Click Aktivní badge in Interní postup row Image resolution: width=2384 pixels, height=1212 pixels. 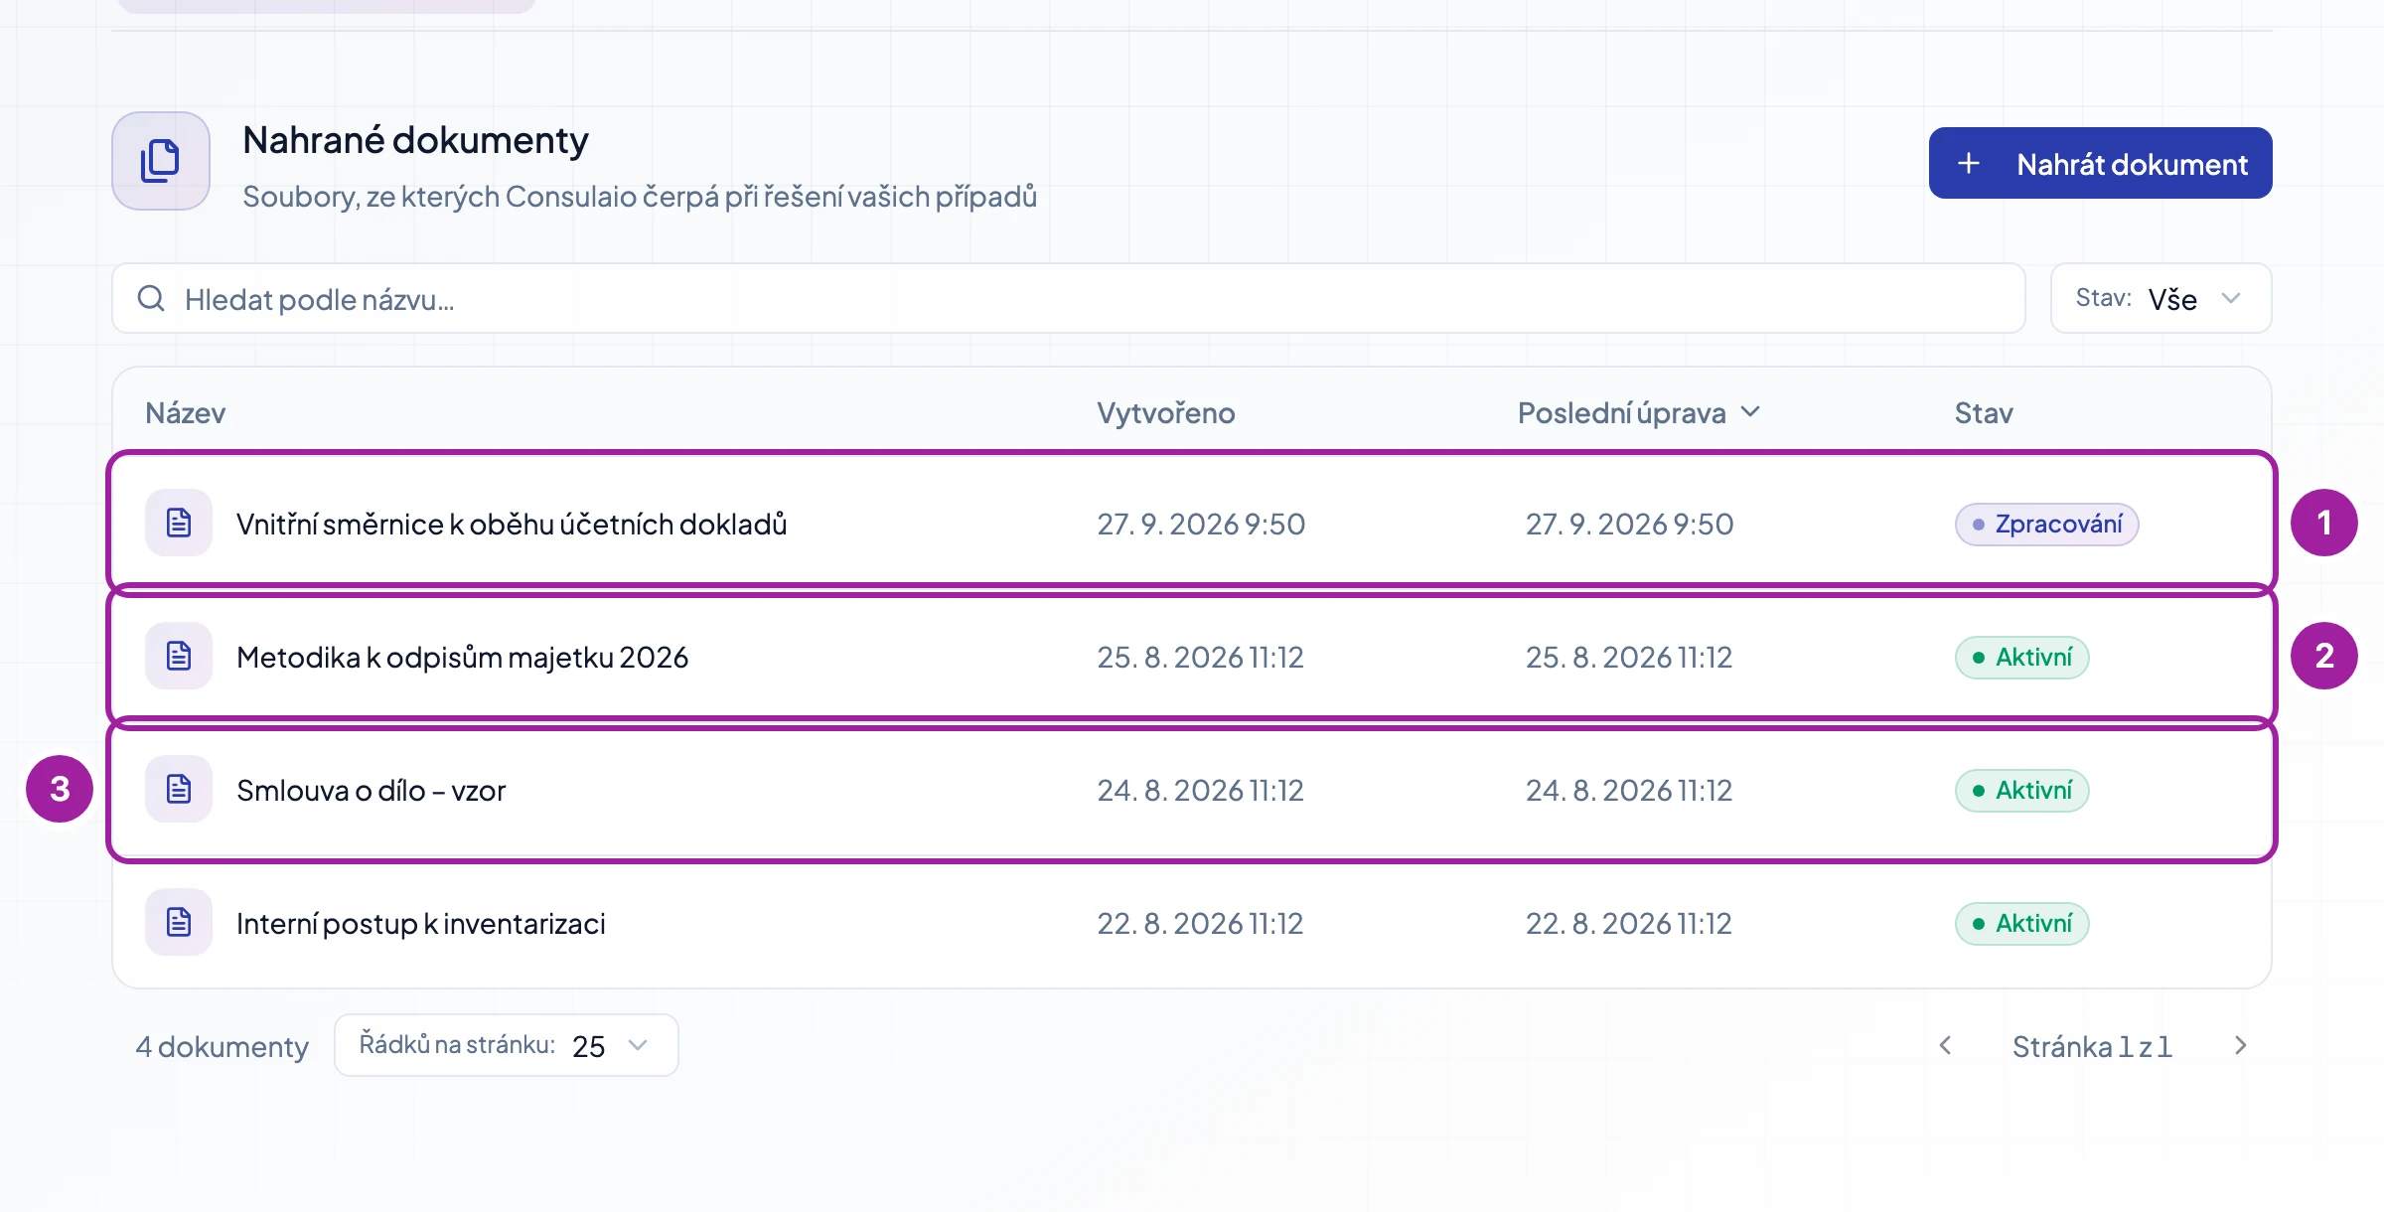coord(2022,923)
